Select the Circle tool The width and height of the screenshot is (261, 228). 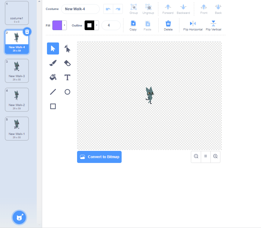pos(67,92)
